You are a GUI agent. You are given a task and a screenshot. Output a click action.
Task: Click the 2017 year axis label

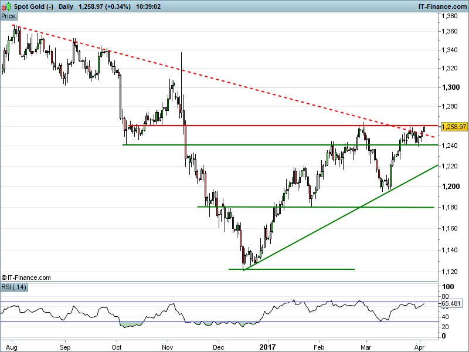click(x=267, y=347)
